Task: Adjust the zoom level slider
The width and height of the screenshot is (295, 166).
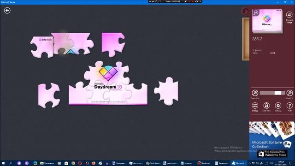Action: point(272,93)
